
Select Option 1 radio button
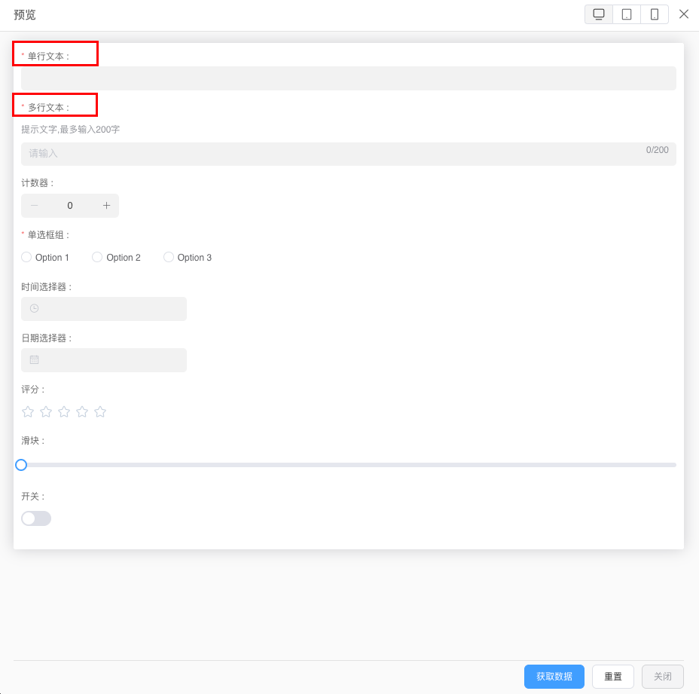[27, 257]
